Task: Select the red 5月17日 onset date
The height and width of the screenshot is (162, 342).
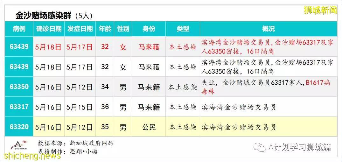Action: 80,47
